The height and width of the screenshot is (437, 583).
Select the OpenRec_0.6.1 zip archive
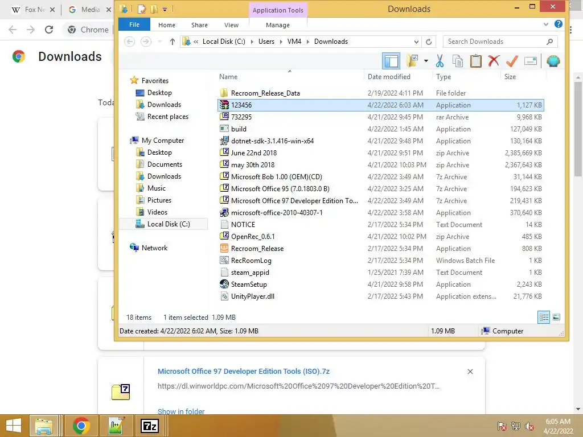point(380,236)
